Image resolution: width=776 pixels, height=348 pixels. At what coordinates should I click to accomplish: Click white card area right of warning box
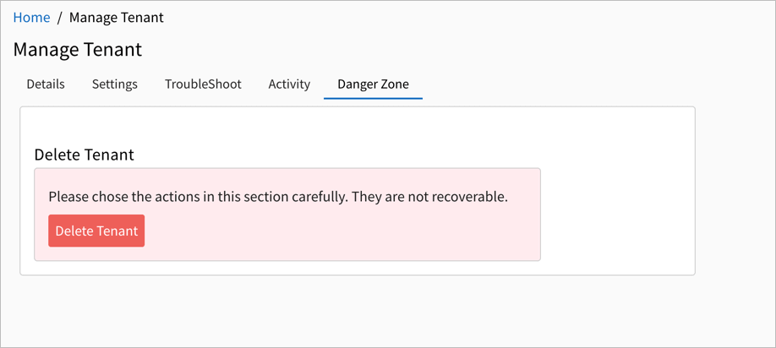[x=617, y=211]
